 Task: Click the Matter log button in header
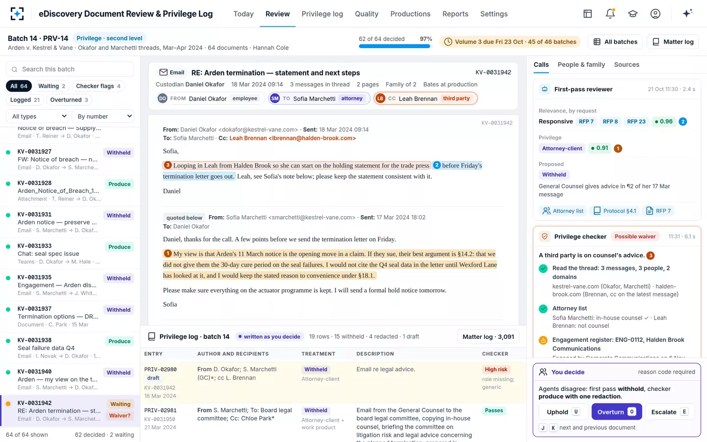click(673, 42)
